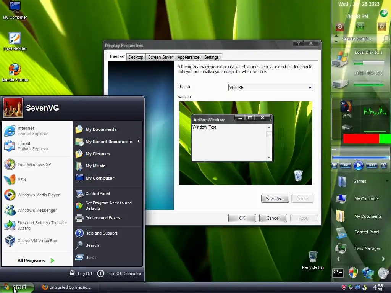
Task: Start Files and Settings Transfer Wizard
Action: 37,225
